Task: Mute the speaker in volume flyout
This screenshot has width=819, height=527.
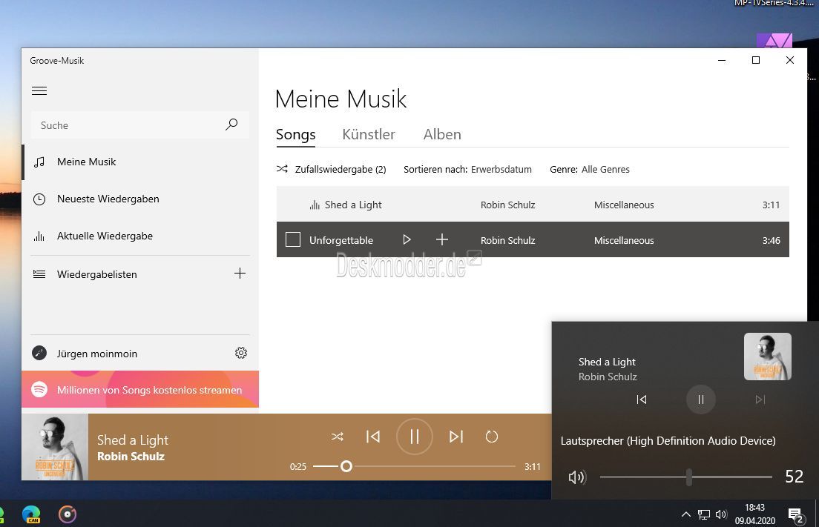Action: point(577,477)
